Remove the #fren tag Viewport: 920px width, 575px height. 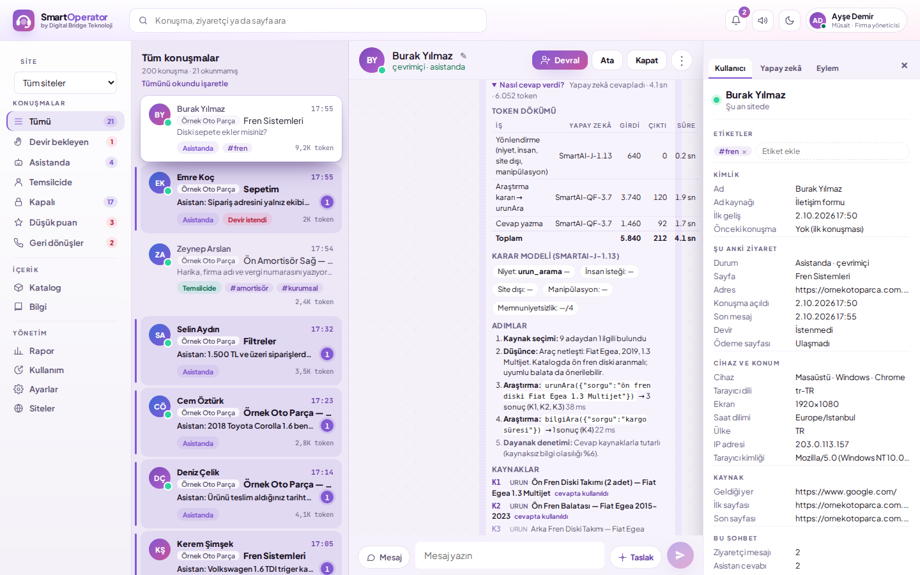[x=744, y=152]
